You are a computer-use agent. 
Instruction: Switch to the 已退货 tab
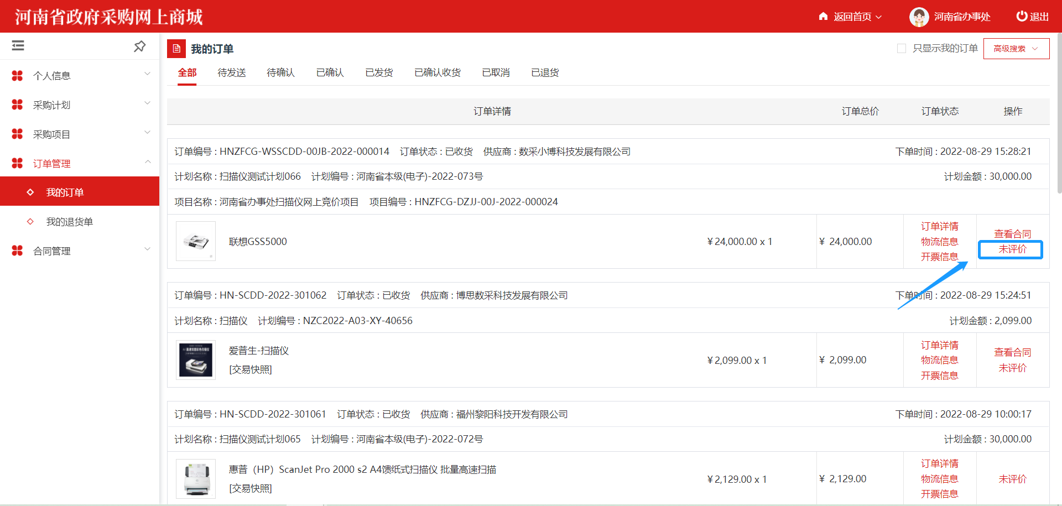[x=545, y=72]
